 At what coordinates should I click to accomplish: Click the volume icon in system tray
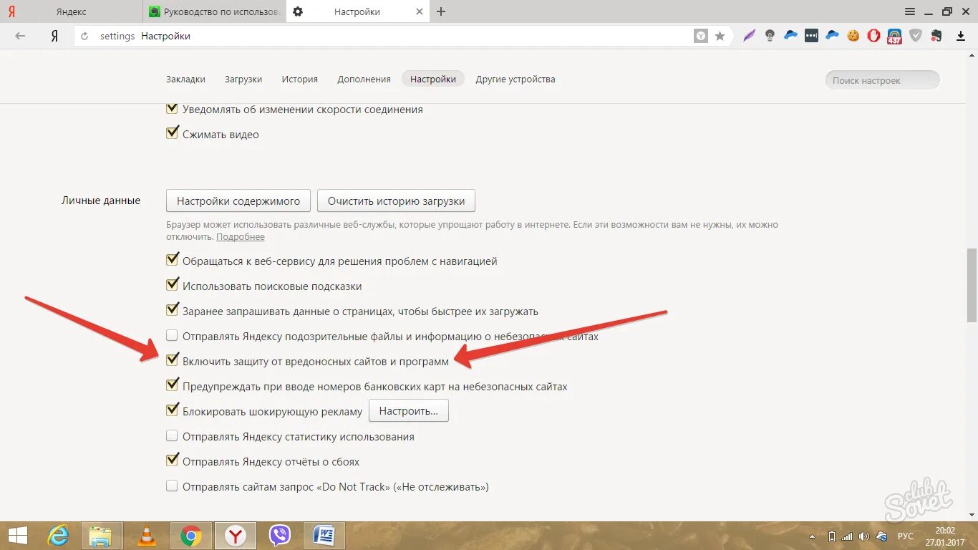coord(865,536)
